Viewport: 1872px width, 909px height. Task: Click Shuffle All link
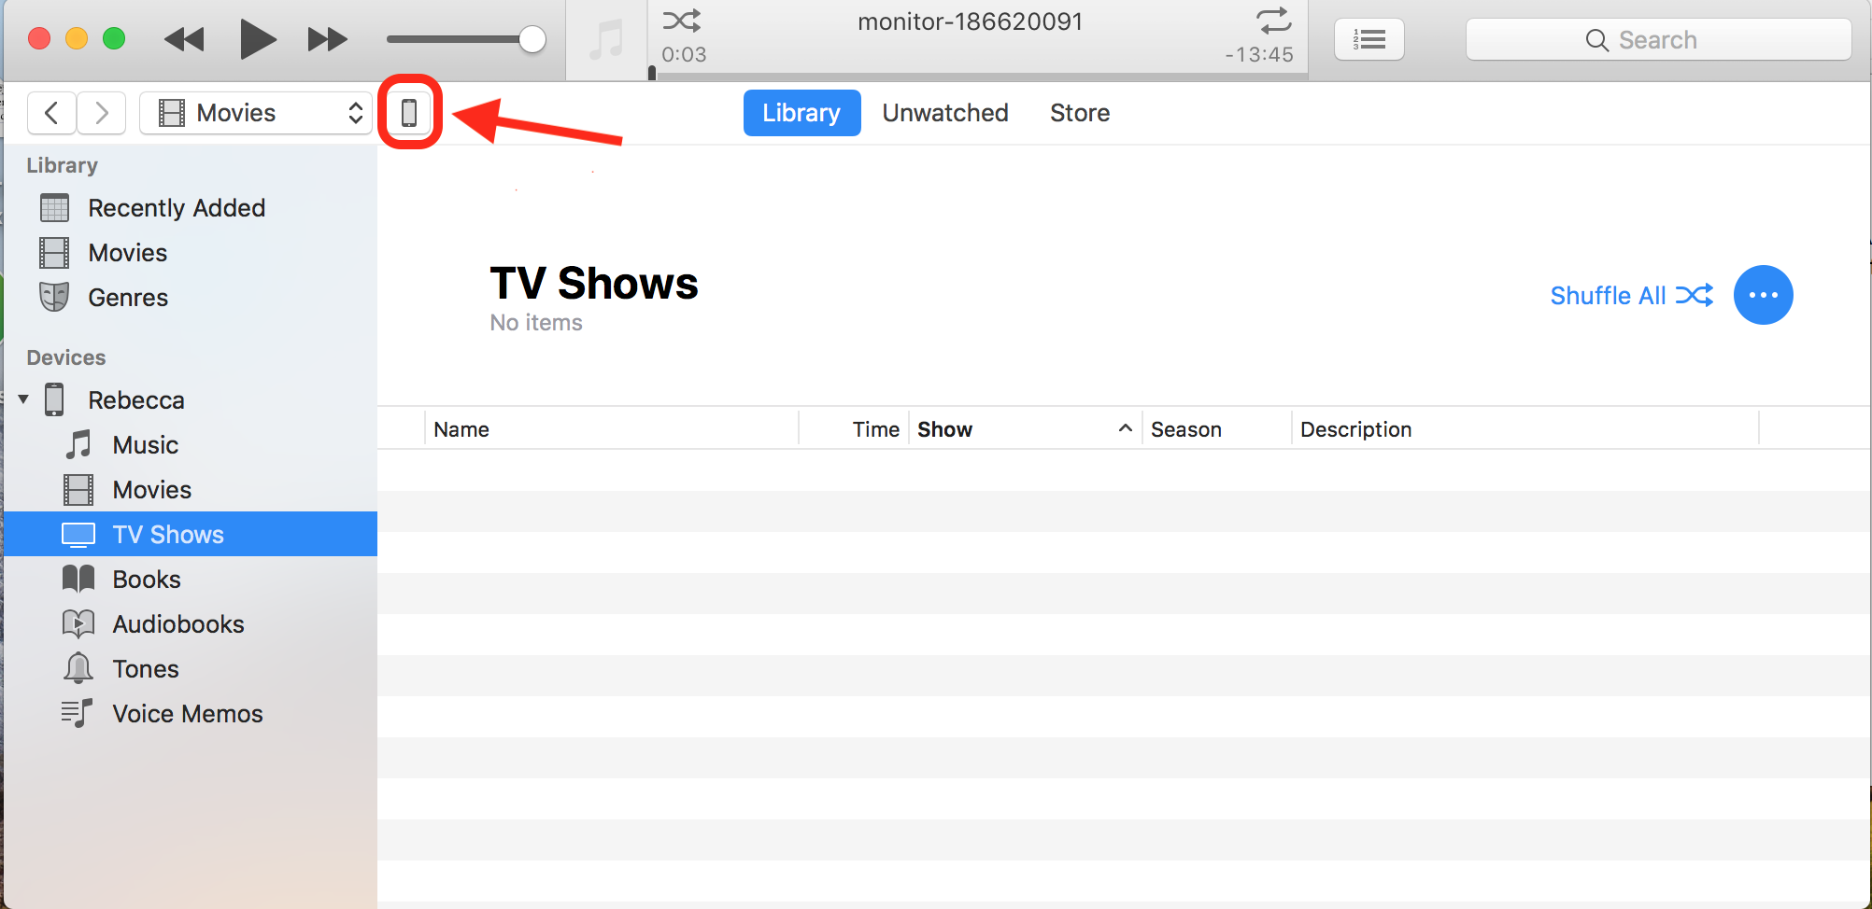click(x=1631, y=296)
